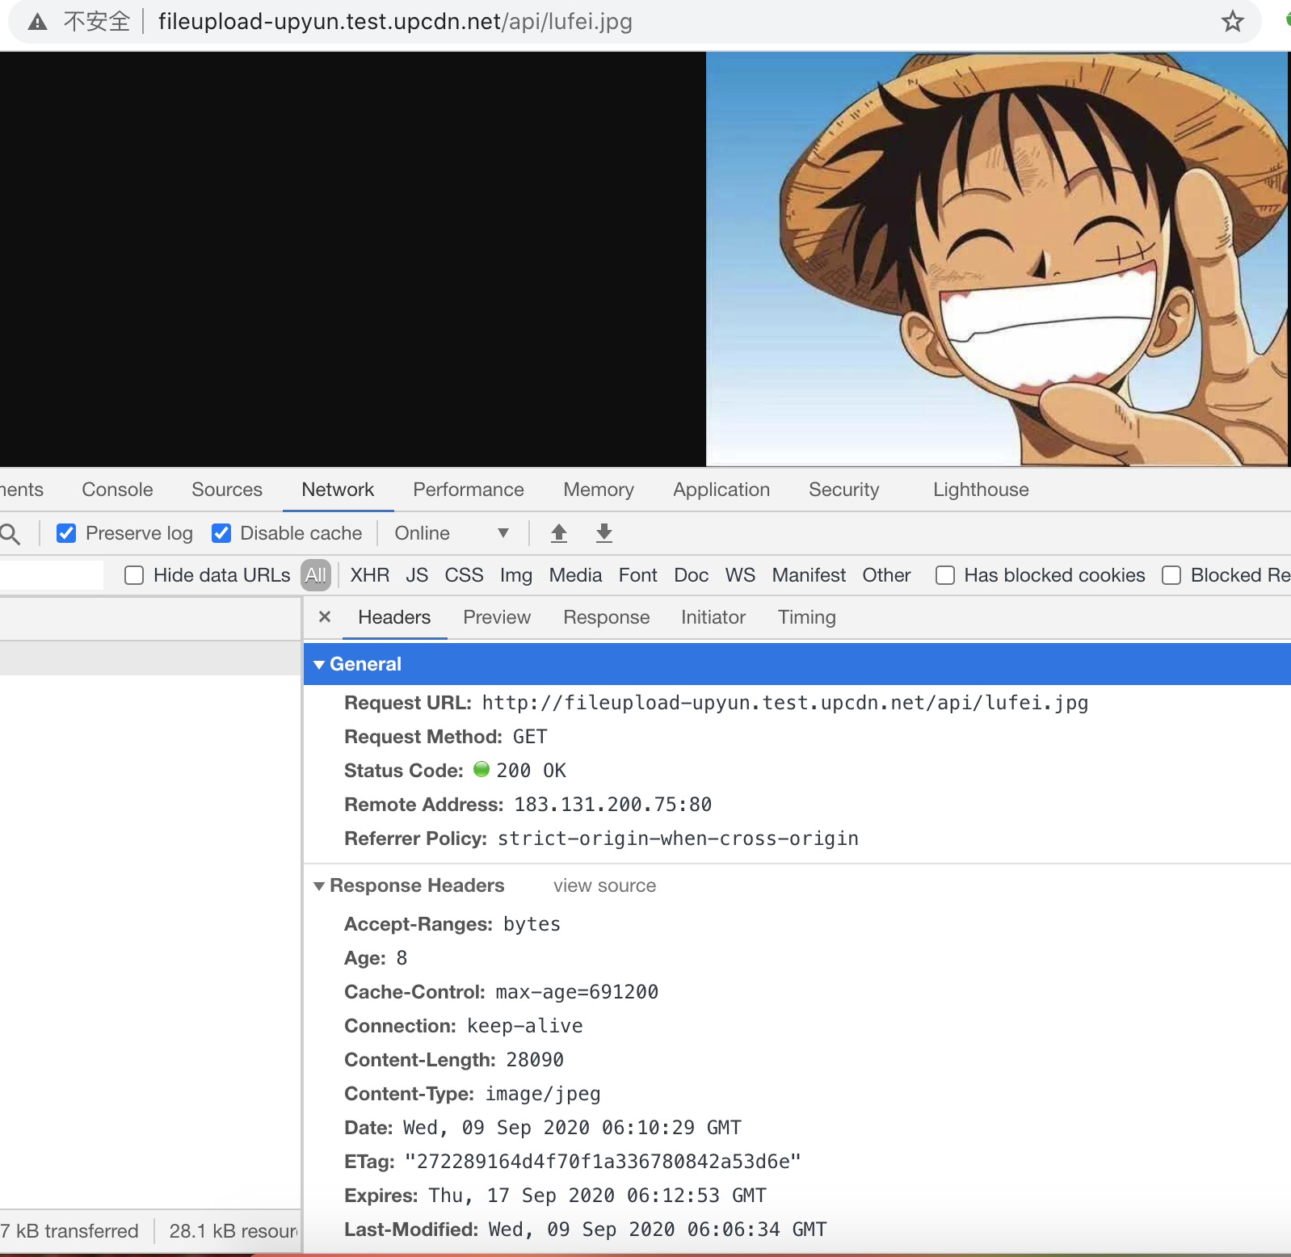The width and height of the screenshot is (1291, 1257).
Task: Filter requests by XHR
Action: point(370,575)
